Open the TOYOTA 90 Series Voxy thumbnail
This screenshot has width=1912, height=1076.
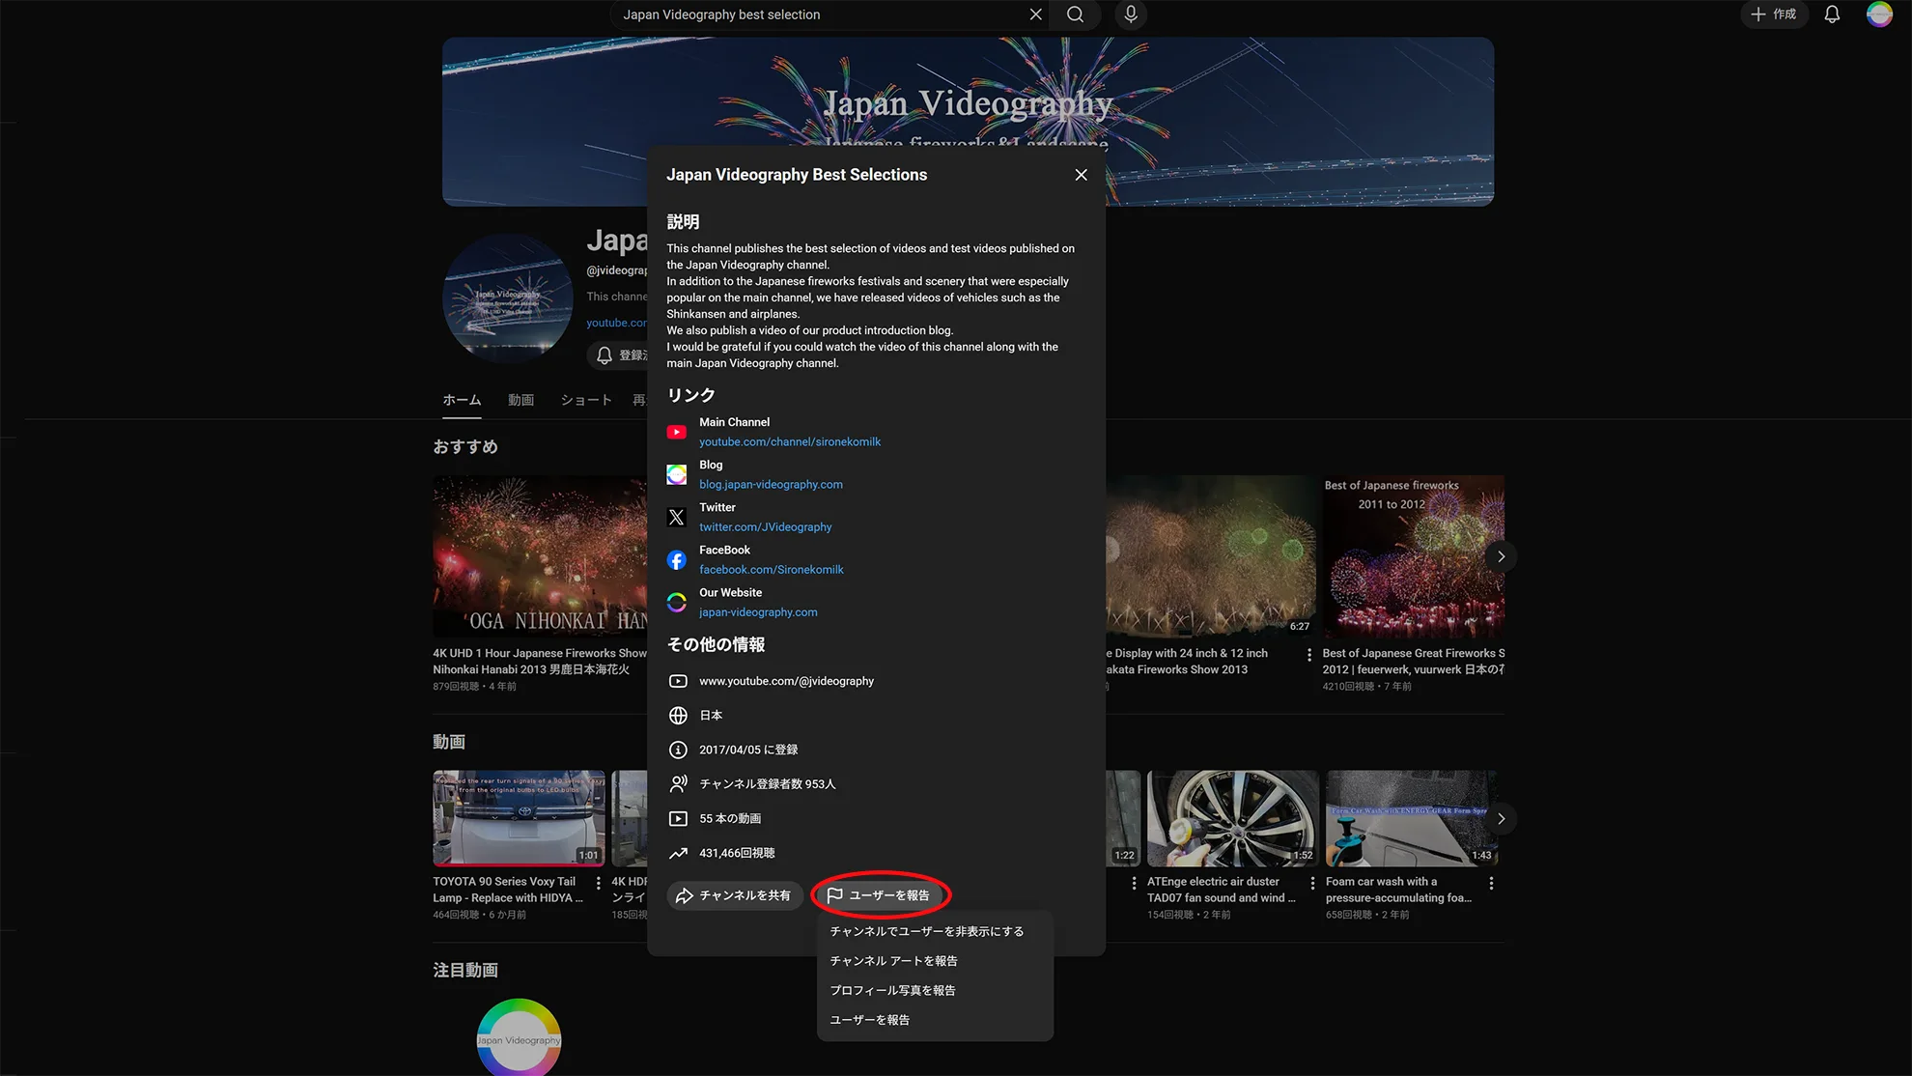[519, 817]
